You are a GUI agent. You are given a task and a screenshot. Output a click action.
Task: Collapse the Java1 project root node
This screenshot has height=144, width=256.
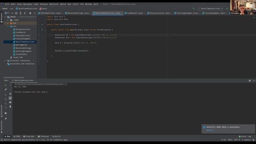[5, 17]
